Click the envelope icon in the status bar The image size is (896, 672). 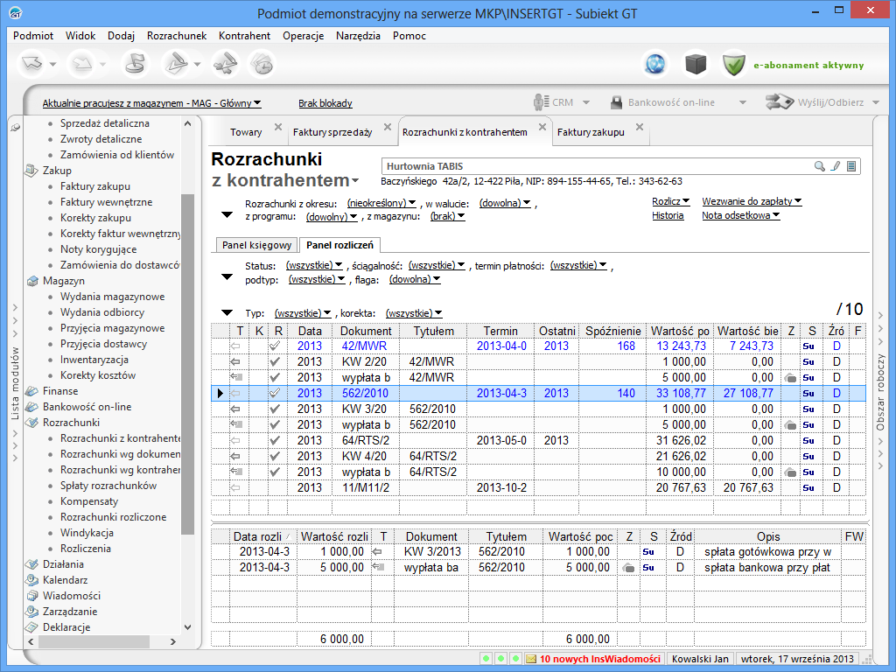(x=529, y=658)
